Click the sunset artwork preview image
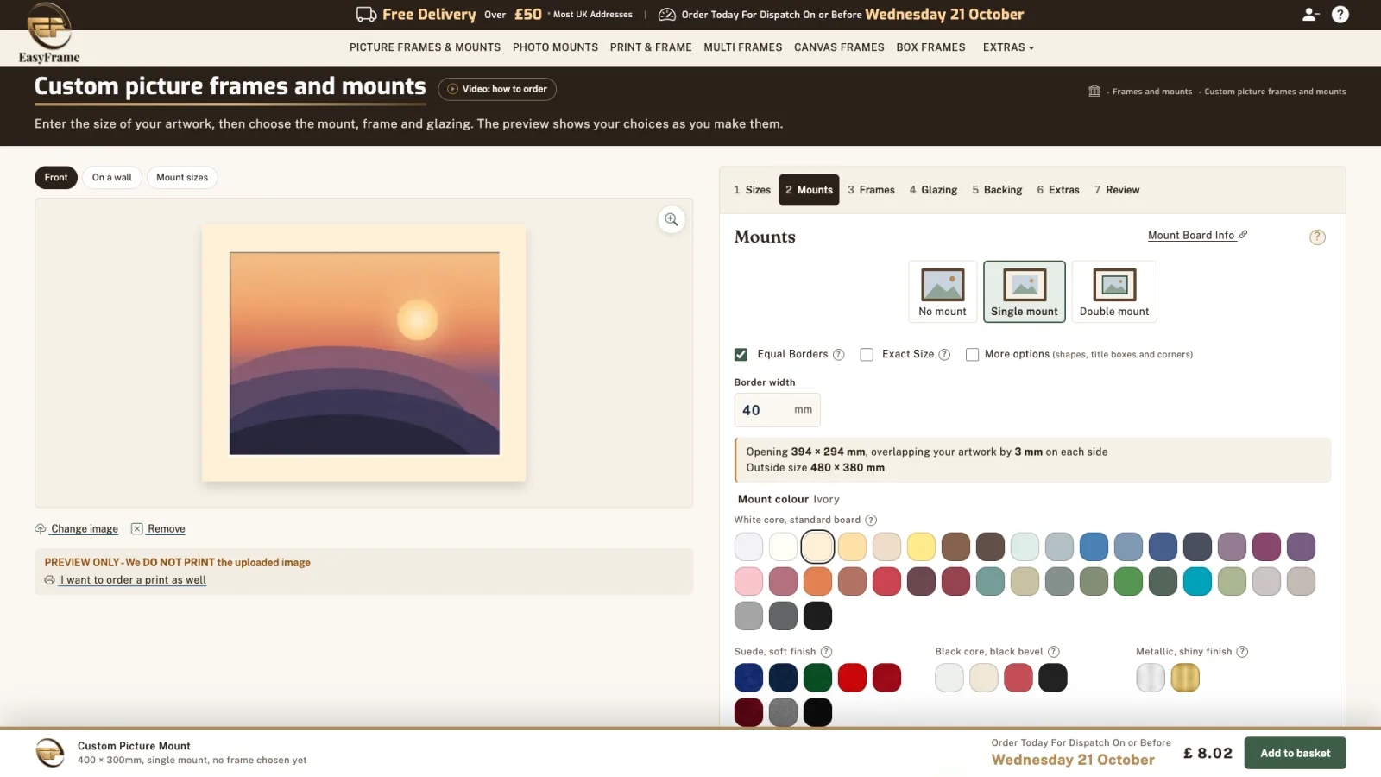The image size is (1381, 777). click(x=364, y=353)
